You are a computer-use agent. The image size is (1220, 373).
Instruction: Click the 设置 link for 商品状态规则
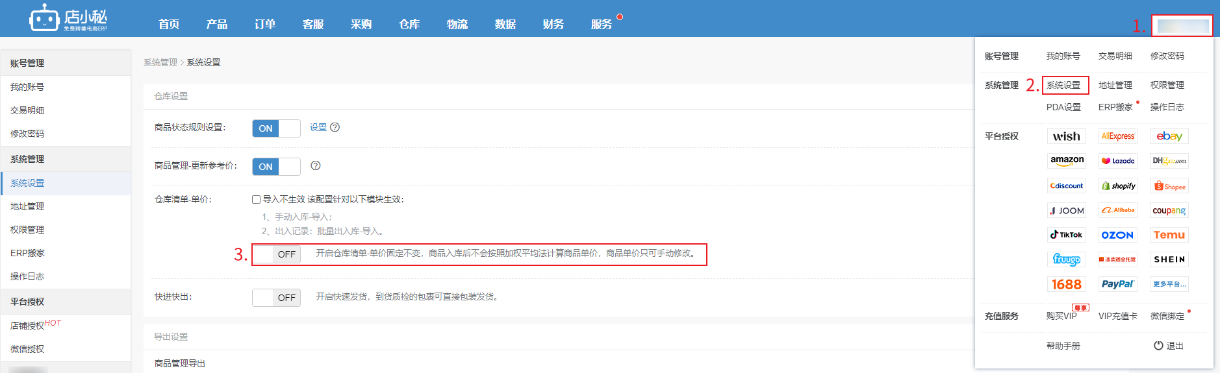point(318,127)
